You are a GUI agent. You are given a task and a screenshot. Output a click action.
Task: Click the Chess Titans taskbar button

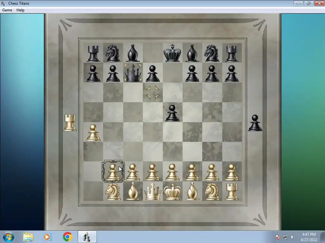pos(87,237)
